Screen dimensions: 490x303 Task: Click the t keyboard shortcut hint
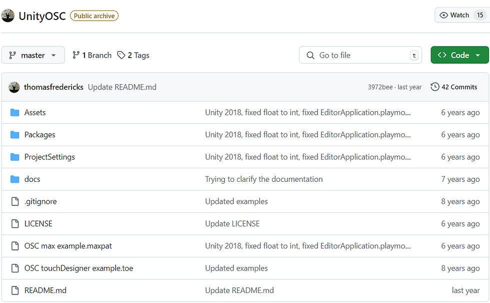click(x=414, y=56)
